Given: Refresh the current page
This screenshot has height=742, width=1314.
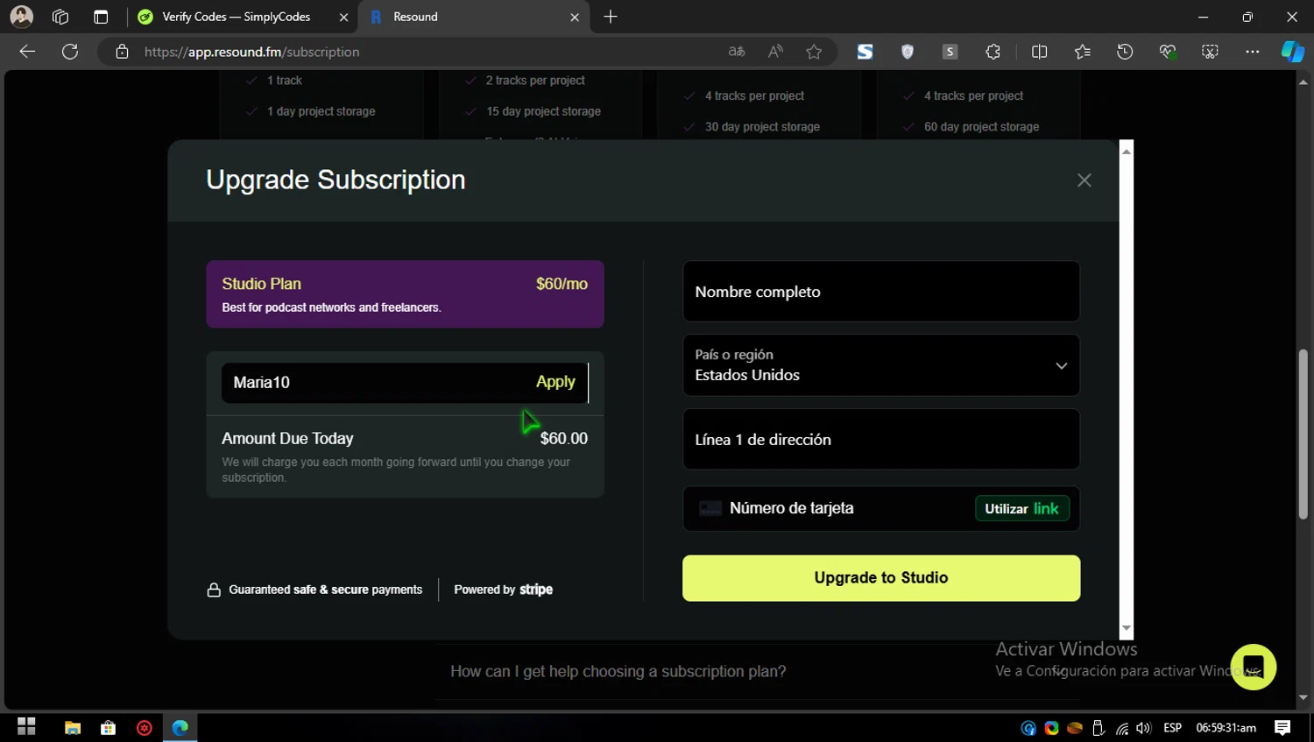Looking at the screenshot, I should (70, 52).
